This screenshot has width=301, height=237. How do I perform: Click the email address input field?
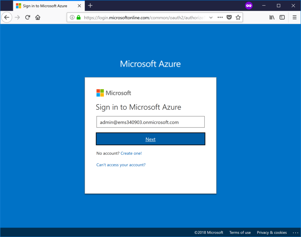pyautogui.click(x=150, y=122)
